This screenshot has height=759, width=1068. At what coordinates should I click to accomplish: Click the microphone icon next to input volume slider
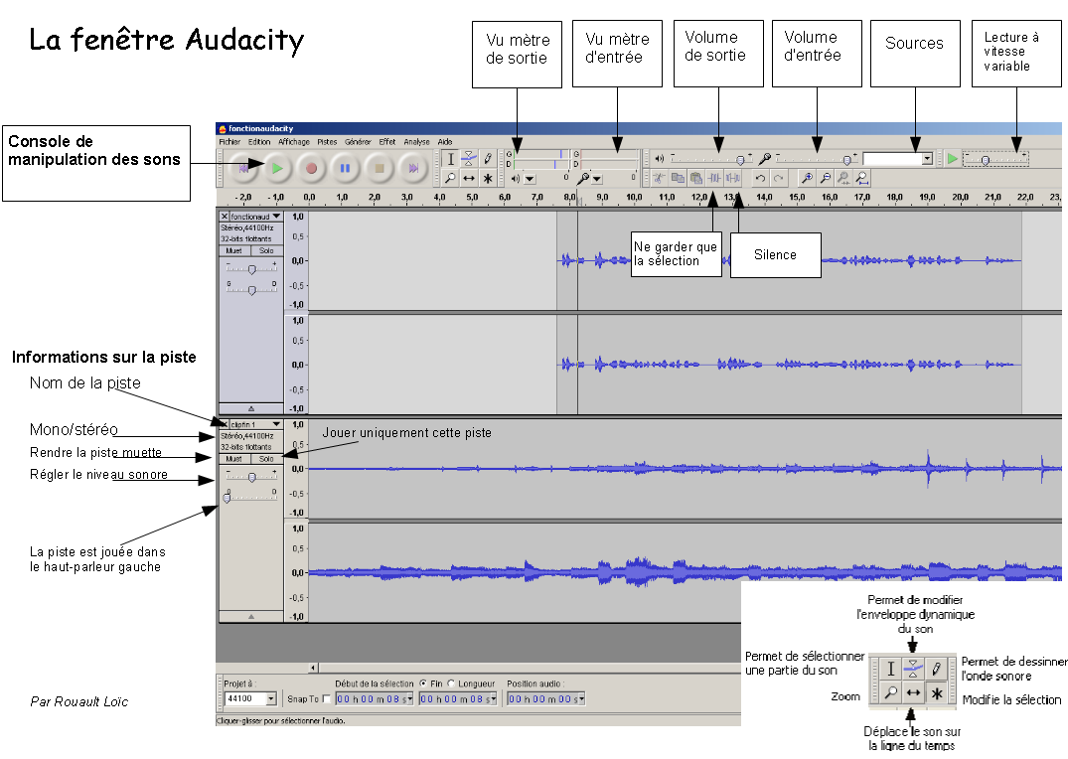pyautogui.click(x=766, y=159)
